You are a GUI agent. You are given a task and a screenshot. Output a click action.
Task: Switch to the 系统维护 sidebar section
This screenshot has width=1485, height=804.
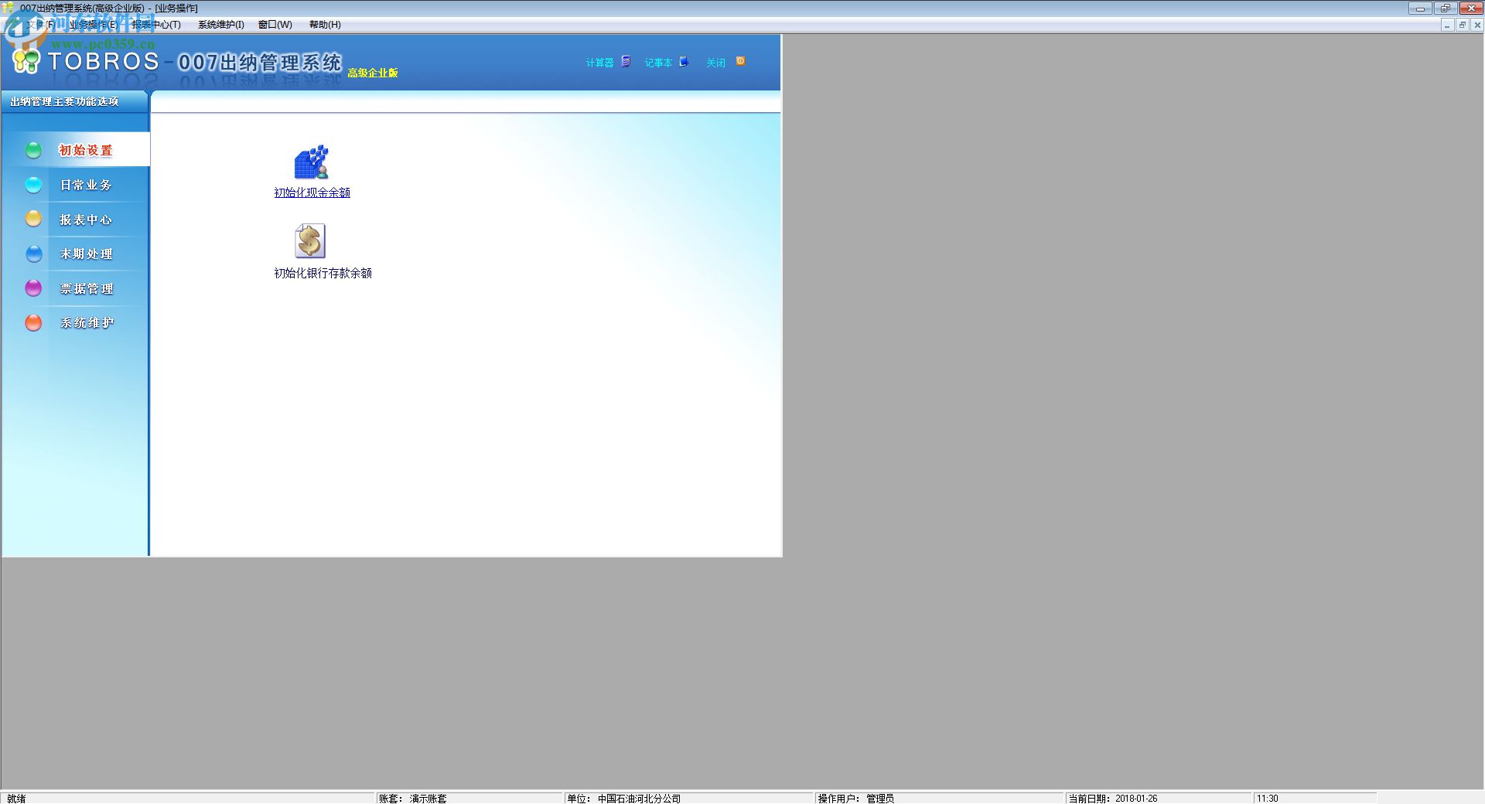point(87,323)
